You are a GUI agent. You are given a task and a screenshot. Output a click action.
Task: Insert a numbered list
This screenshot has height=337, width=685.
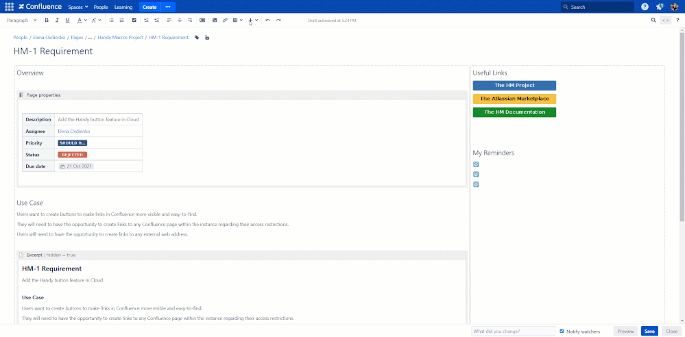coord(122,20)
